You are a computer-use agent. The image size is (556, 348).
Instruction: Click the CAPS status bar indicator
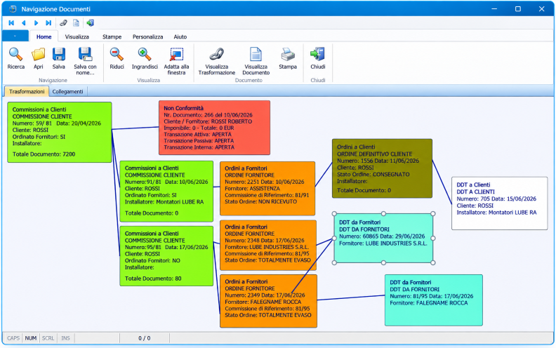click(13, 338)
